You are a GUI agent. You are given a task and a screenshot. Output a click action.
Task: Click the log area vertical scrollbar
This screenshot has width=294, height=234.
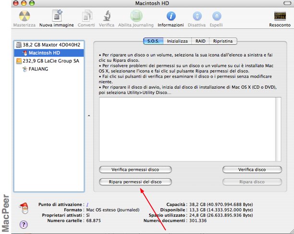pyautogui.click(x=278, y=129)
